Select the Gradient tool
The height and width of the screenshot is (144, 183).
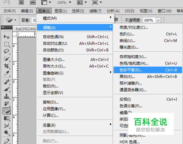[7, 118]
